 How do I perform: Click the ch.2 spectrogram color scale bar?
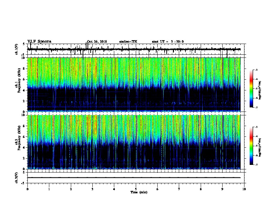251,146
